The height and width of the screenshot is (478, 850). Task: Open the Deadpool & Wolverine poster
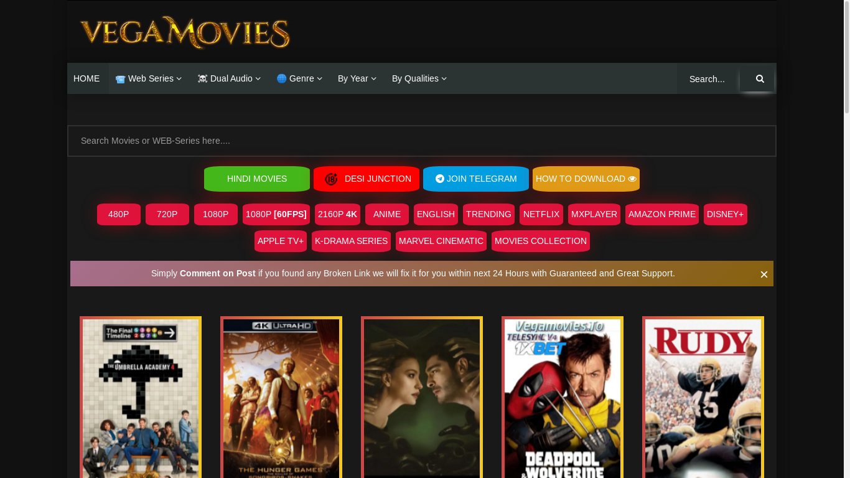563,398
